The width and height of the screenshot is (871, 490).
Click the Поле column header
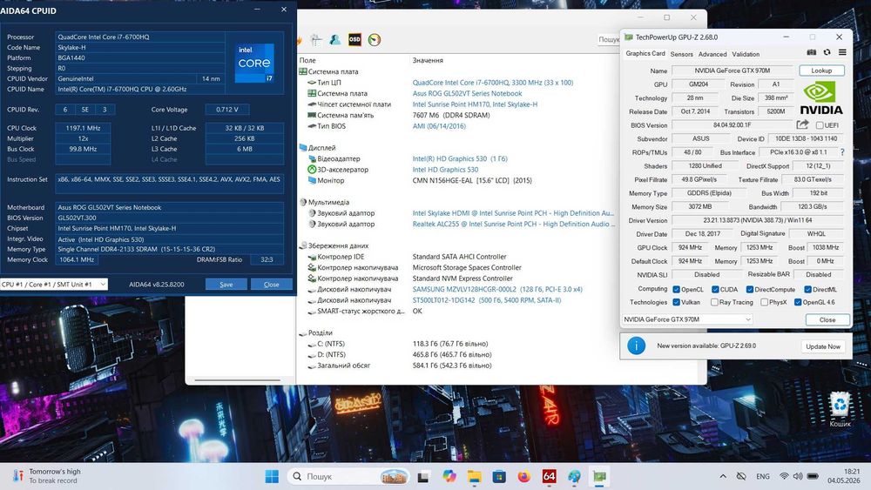(307, 60)
